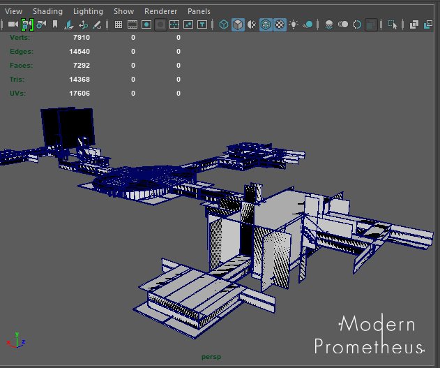Open the View menu
The height and width of the screenshot is (368, 440).
click(13, 11)
